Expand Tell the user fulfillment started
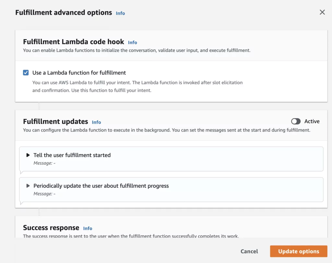The height and width of the screenshot is (263, 332). pos(28,155)
